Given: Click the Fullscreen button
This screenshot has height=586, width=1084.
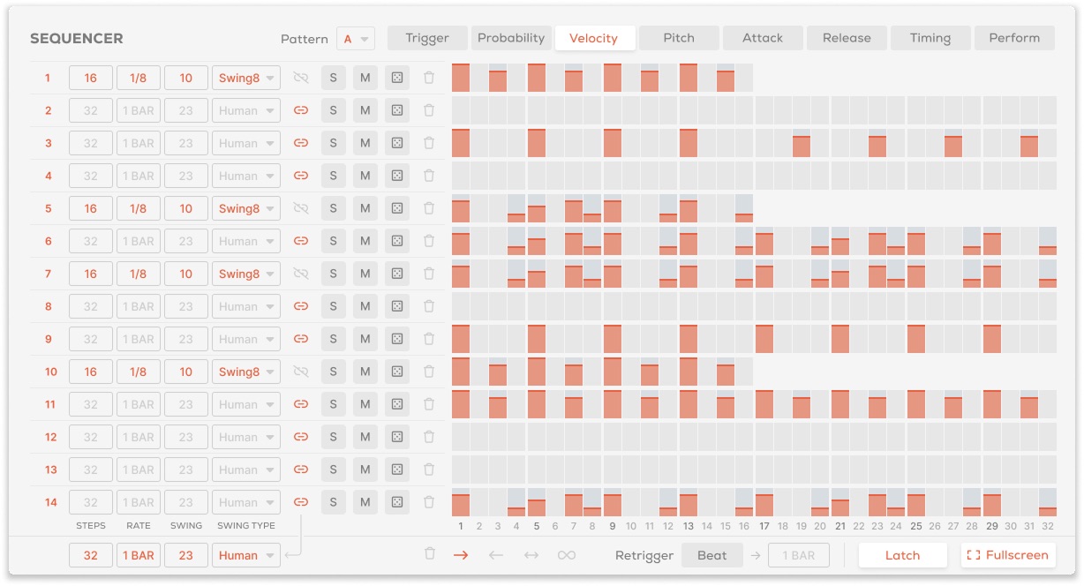Looking at the screenshot, I should click(1008, 555).
